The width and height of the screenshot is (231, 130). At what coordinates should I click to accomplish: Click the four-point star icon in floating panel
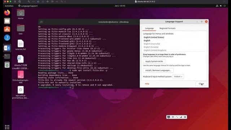tap(173, 117)
